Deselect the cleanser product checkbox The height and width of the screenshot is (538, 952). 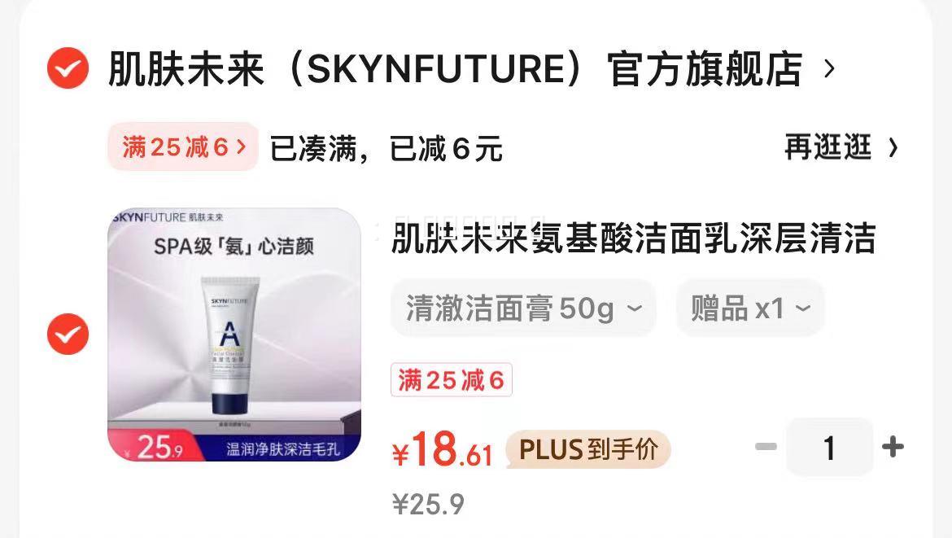tap(68, 334)
